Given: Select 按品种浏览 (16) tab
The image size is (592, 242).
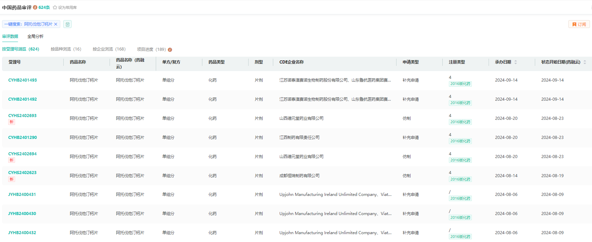Looking at the screenshot, I should (66, 49).
